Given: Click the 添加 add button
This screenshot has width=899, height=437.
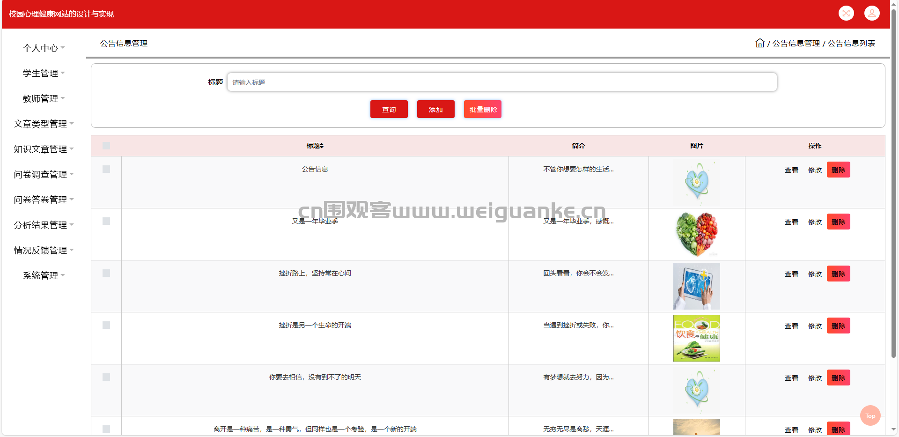Looking at the screenshot, I should click(x=435, y=109).
